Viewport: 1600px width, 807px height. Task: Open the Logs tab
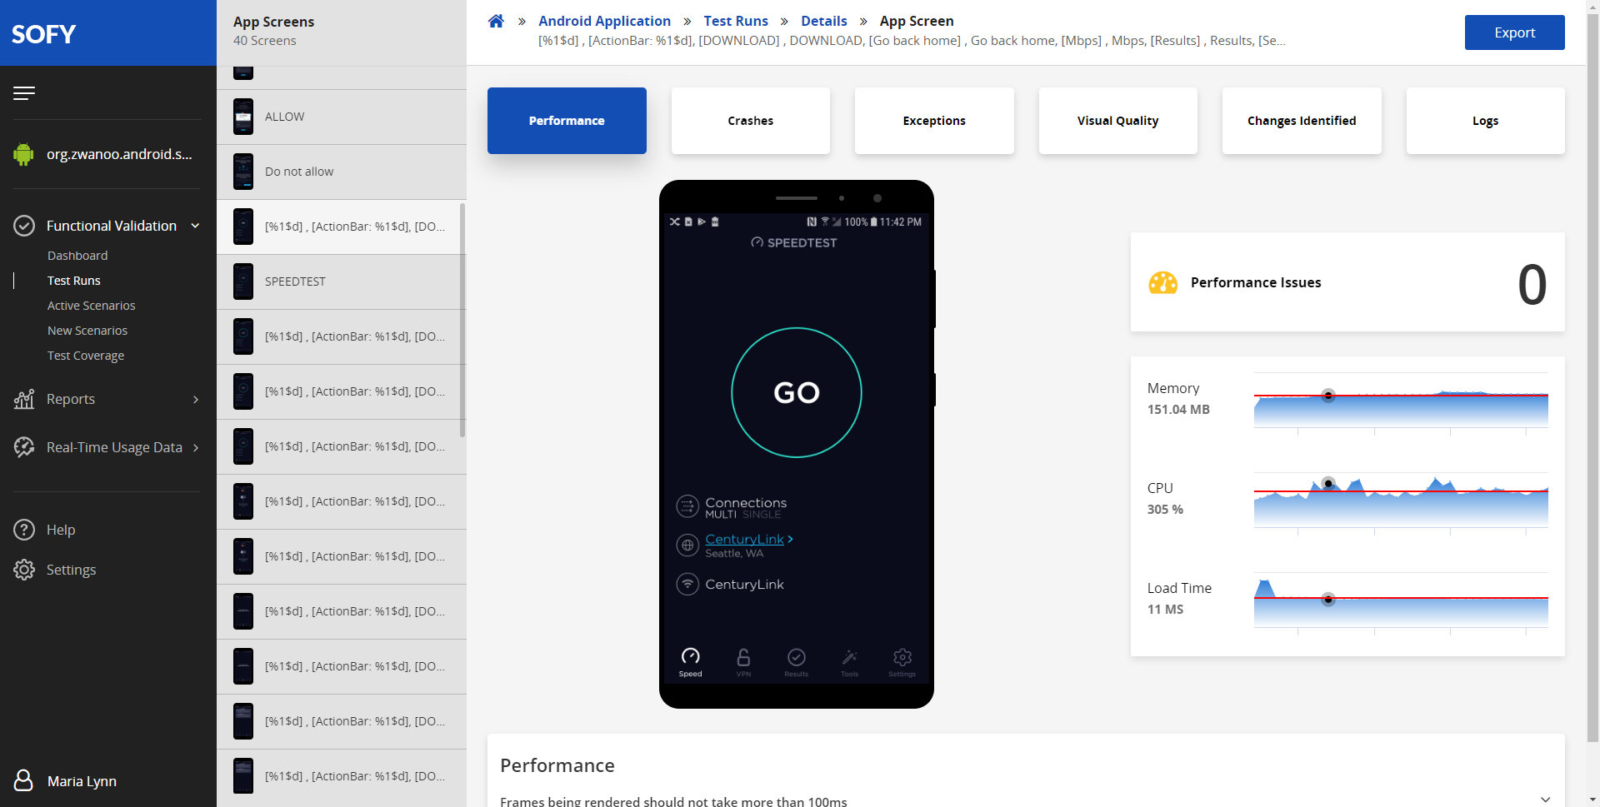1485,121
